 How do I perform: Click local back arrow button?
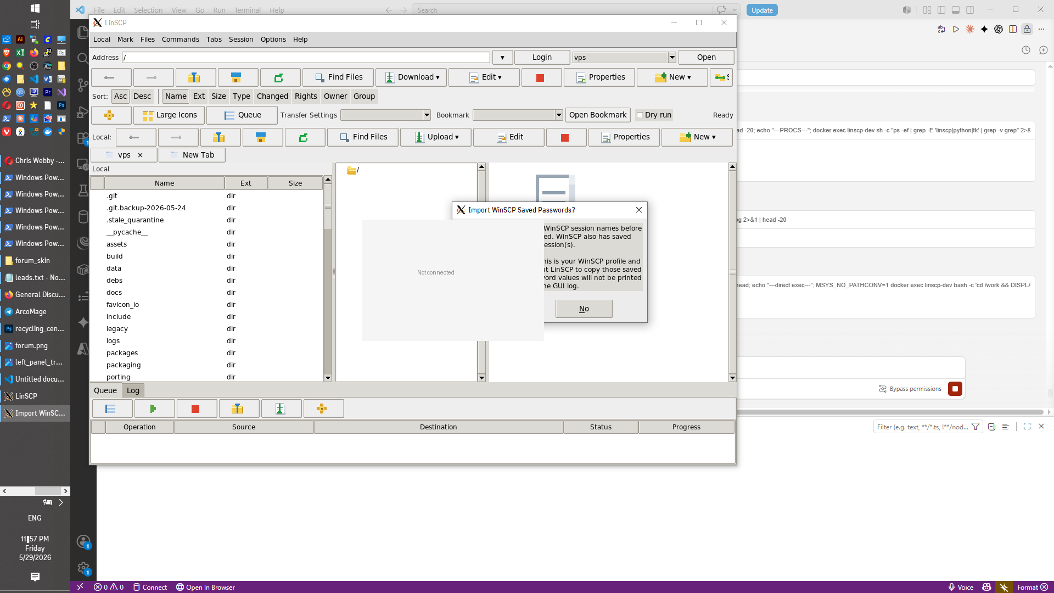point(136,137)
